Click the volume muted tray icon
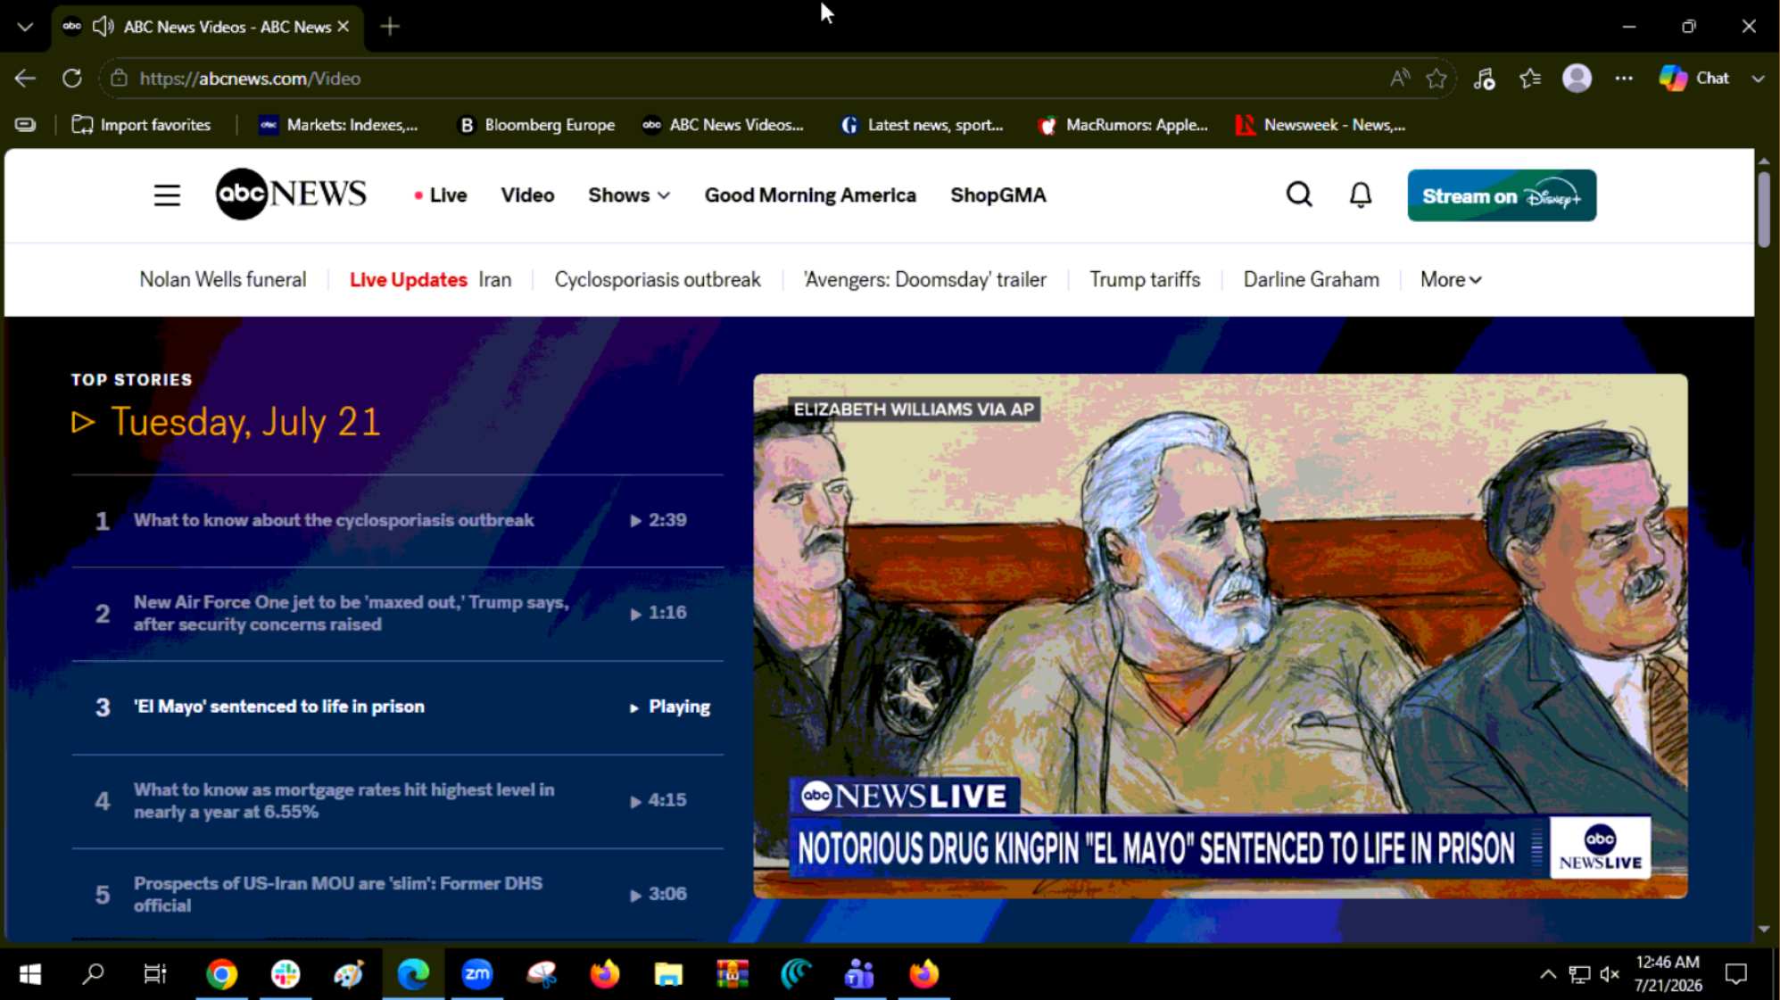 [1610, 974]
